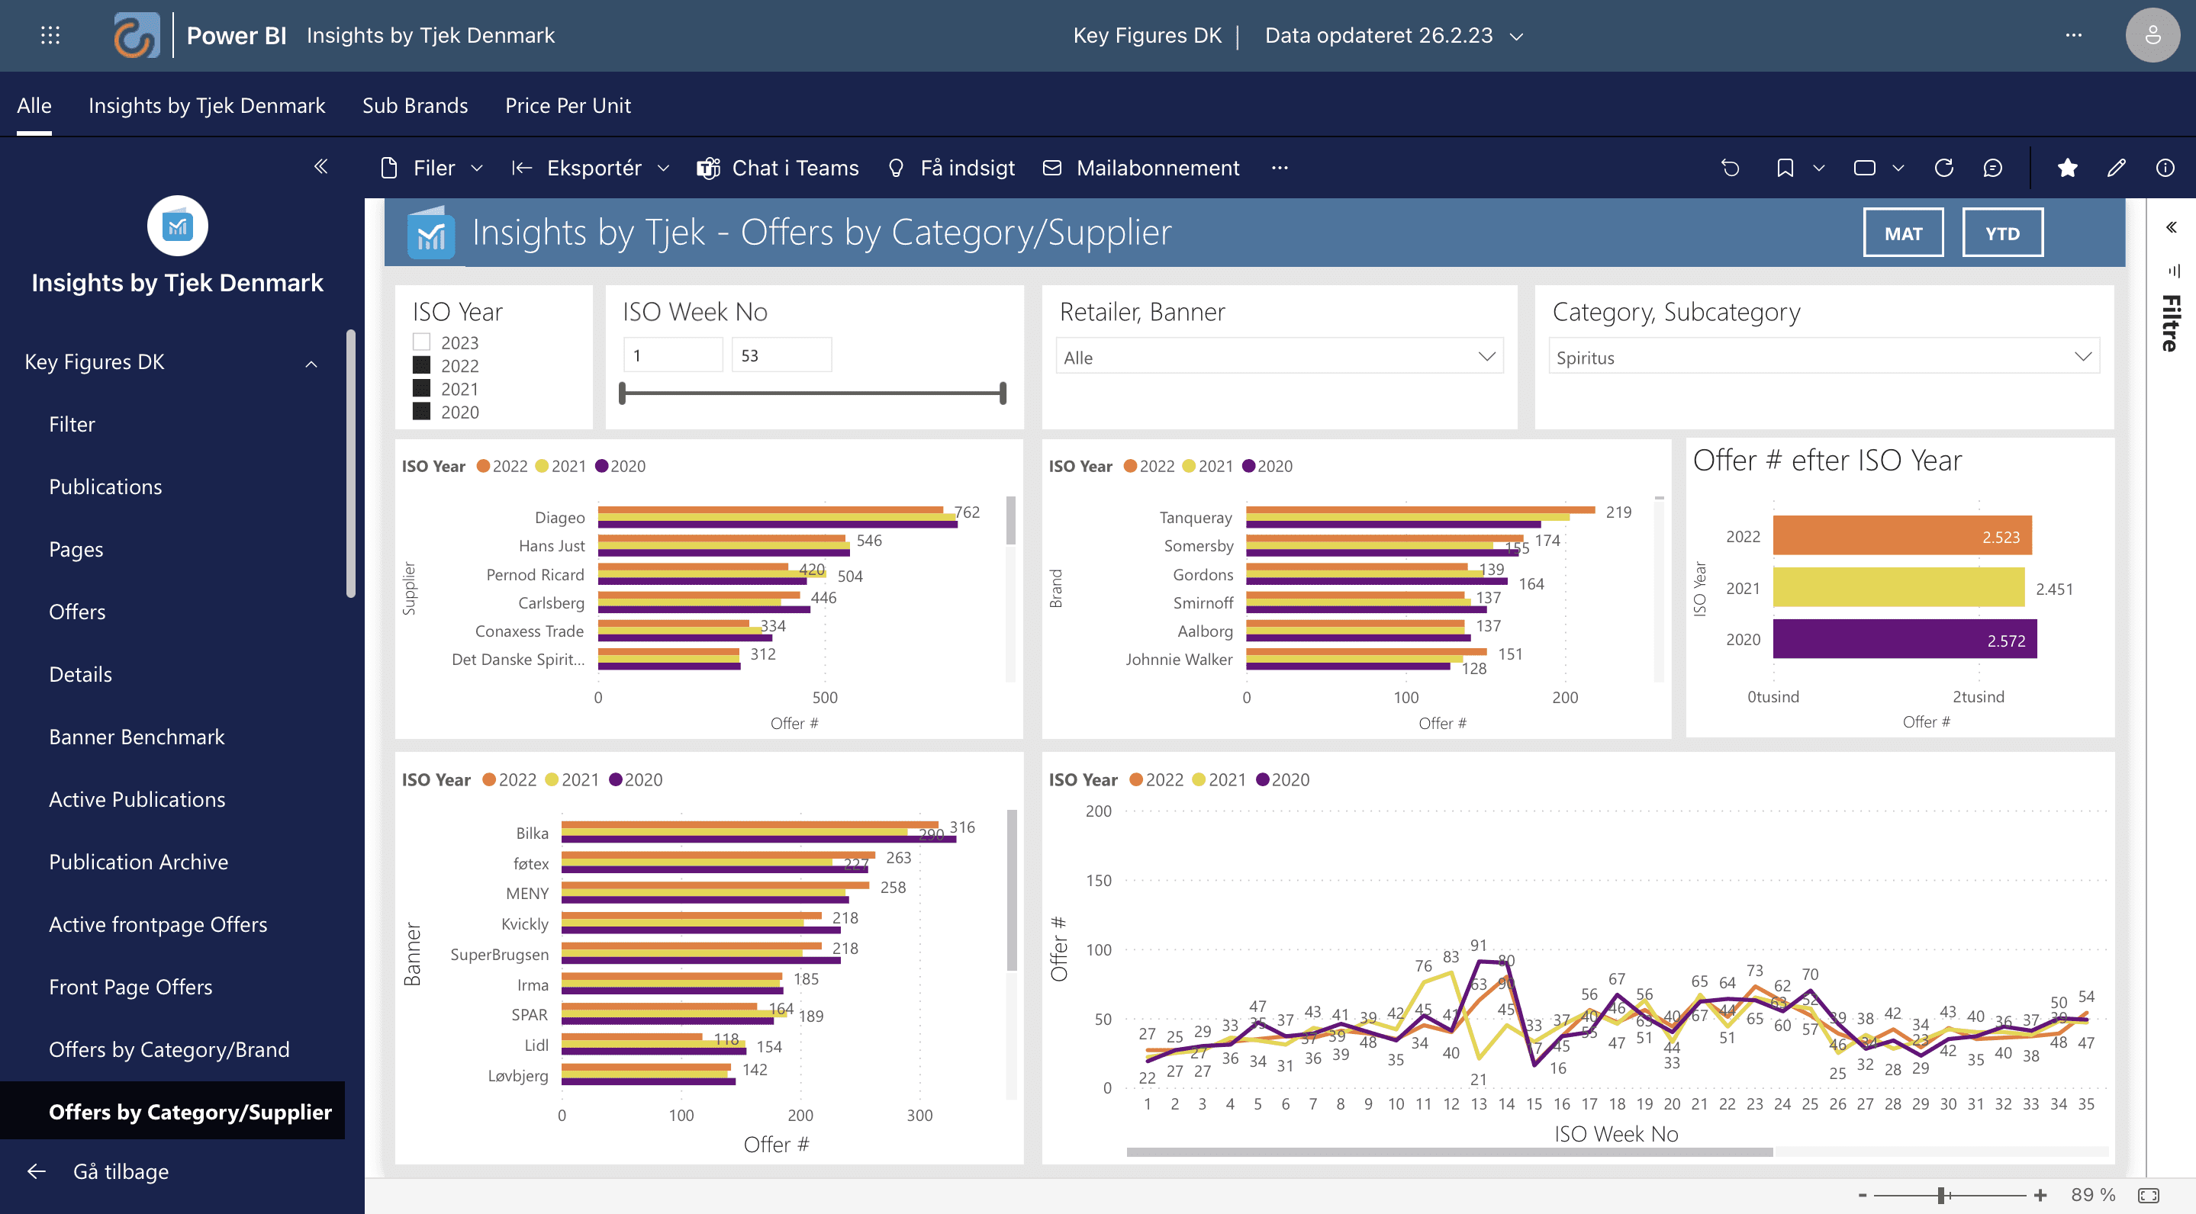Click the bookmark icon in toolbar
This screenshot has width=2196, height=1214.
1784,168
